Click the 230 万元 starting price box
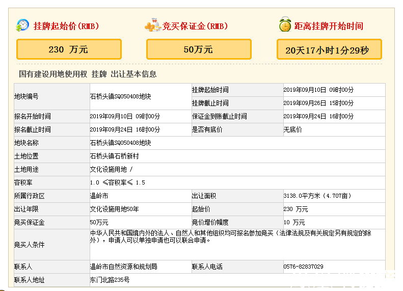The width and height of the screenshot is (403, 291). pos(69,49)
